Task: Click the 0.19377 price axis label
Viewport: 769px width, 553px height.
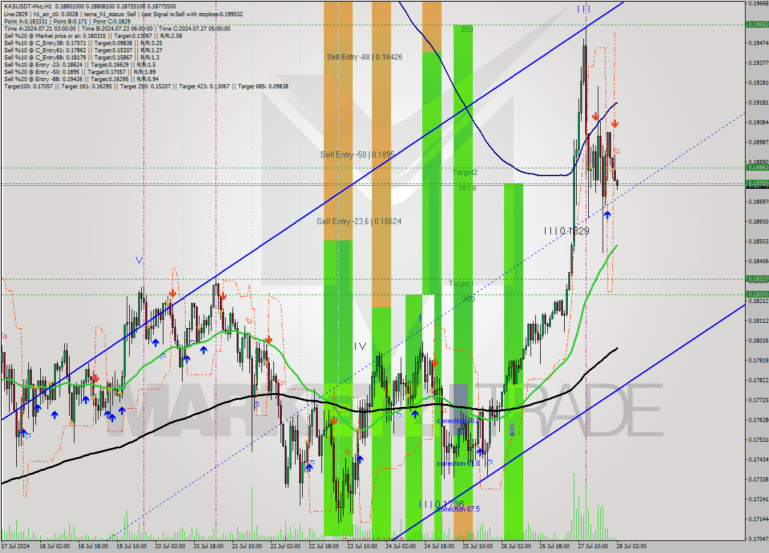Action: click(x=758, y=63)
